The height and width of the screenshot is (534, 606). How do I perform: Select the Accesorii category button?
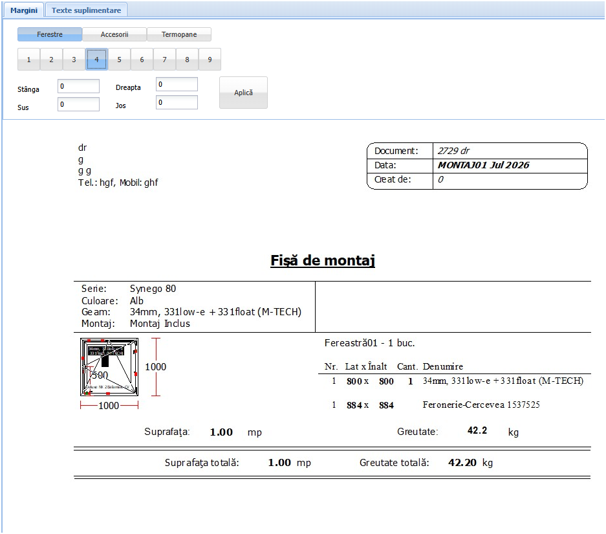114,34
